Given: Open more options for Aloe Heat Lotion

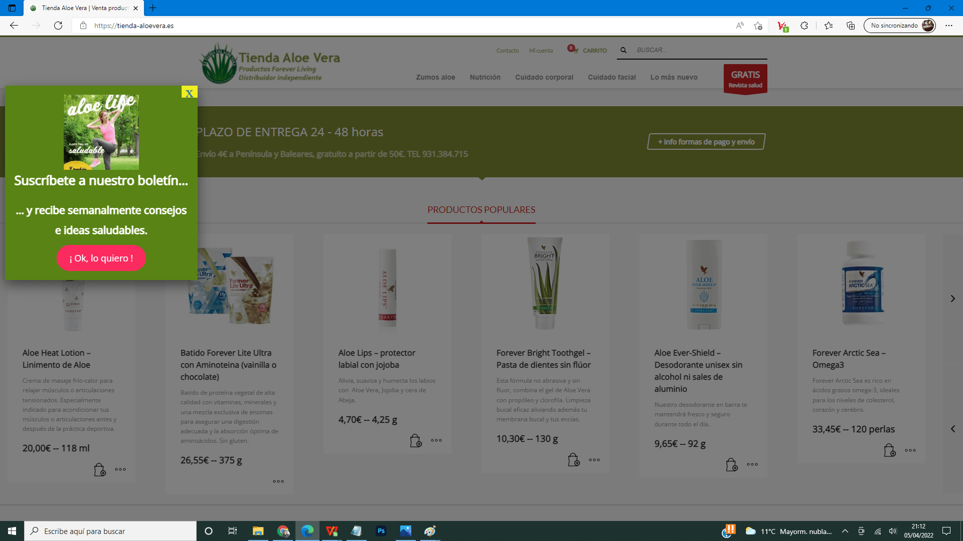Looking at the screenshot, I should coord(120,469).
